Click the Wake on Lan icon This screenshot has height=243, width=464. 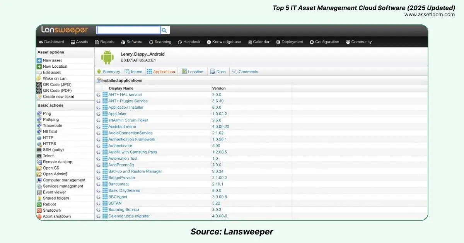(x=39, y=79)
